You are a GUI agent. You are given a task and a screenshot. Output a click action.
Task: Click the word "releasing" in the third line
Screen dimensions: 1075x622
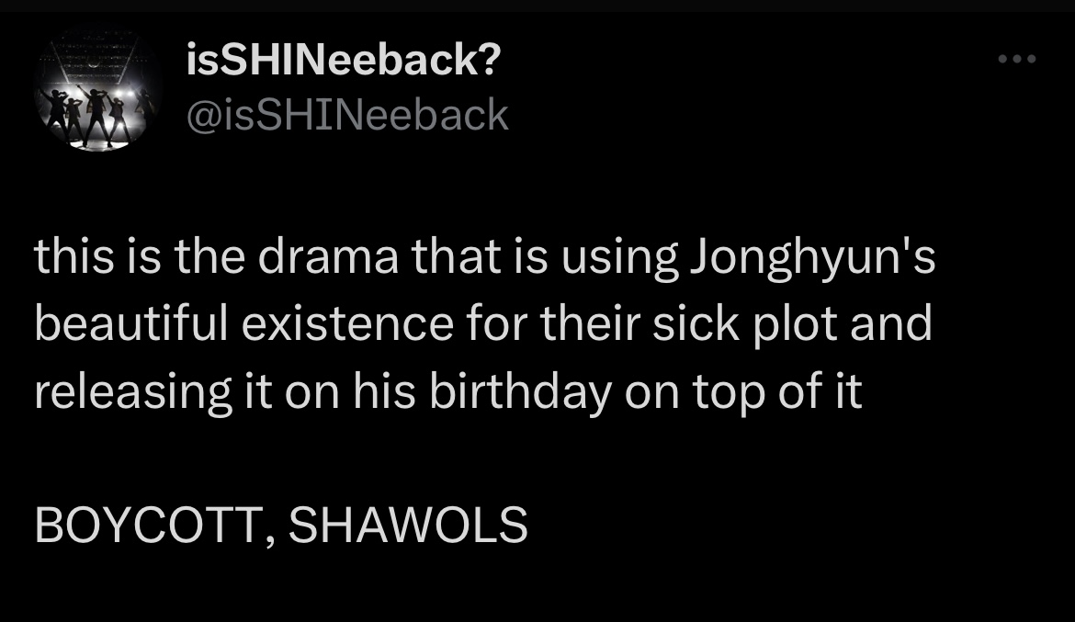point(133,391)
